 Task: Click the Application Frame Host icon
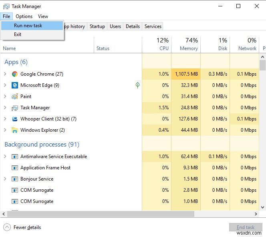(15, 168)
